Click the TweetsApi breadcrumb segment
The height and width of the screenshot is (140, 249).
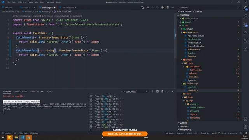click(47, 12)
